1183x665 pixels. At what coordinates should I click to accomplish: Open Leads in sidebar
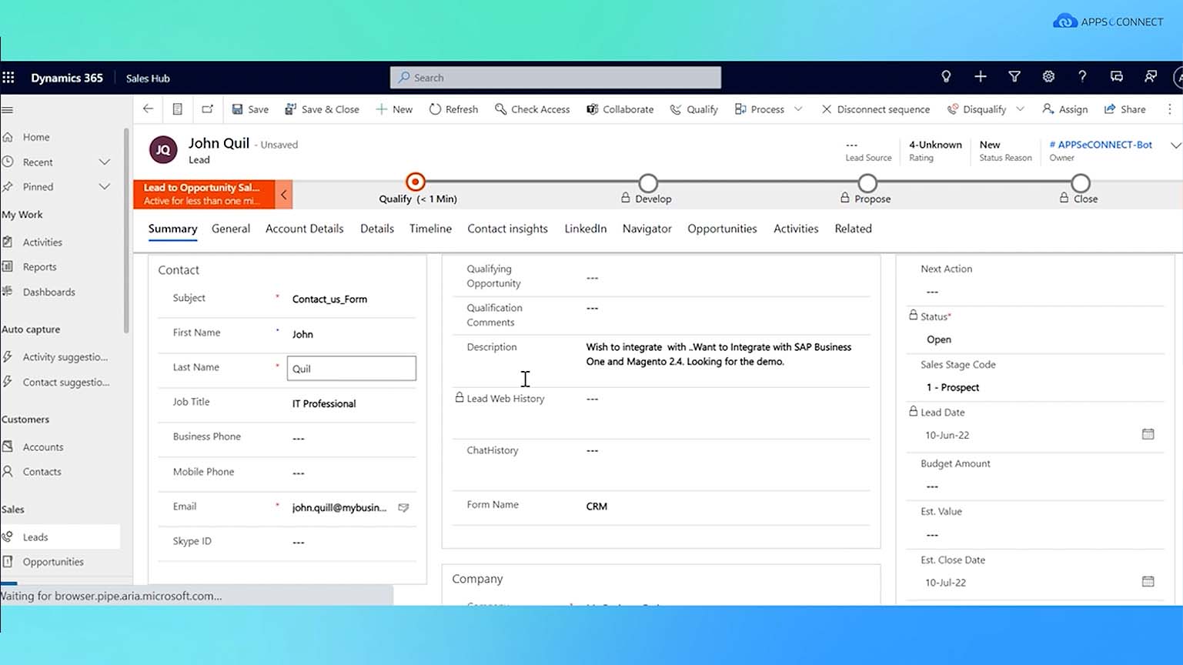tap(35, 537)
